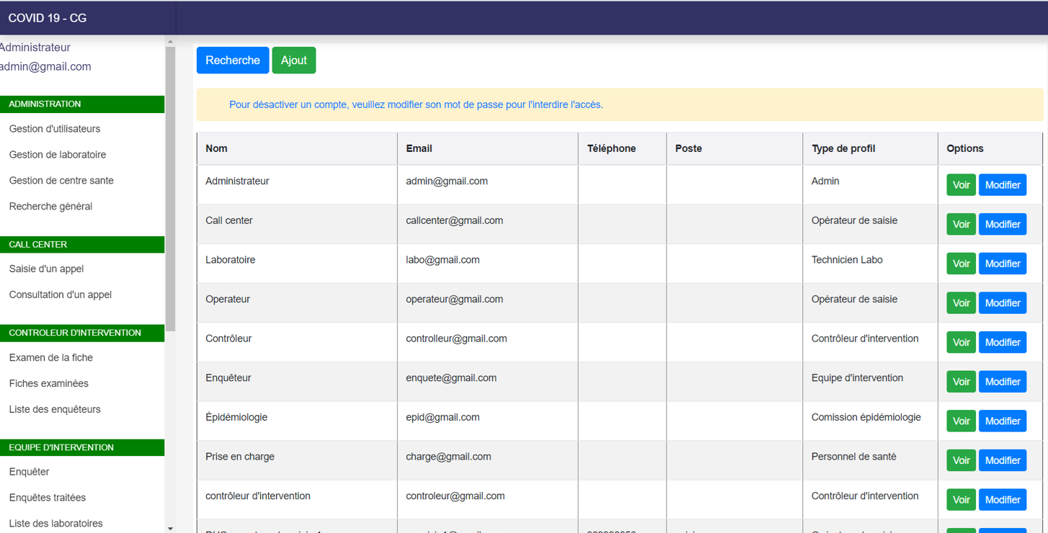Image resolution: width=1048 pixels, height=533 pixels.
Task: Go to Gestion de laboratoire
Action: pyautogui.click(x=58, y=155)
